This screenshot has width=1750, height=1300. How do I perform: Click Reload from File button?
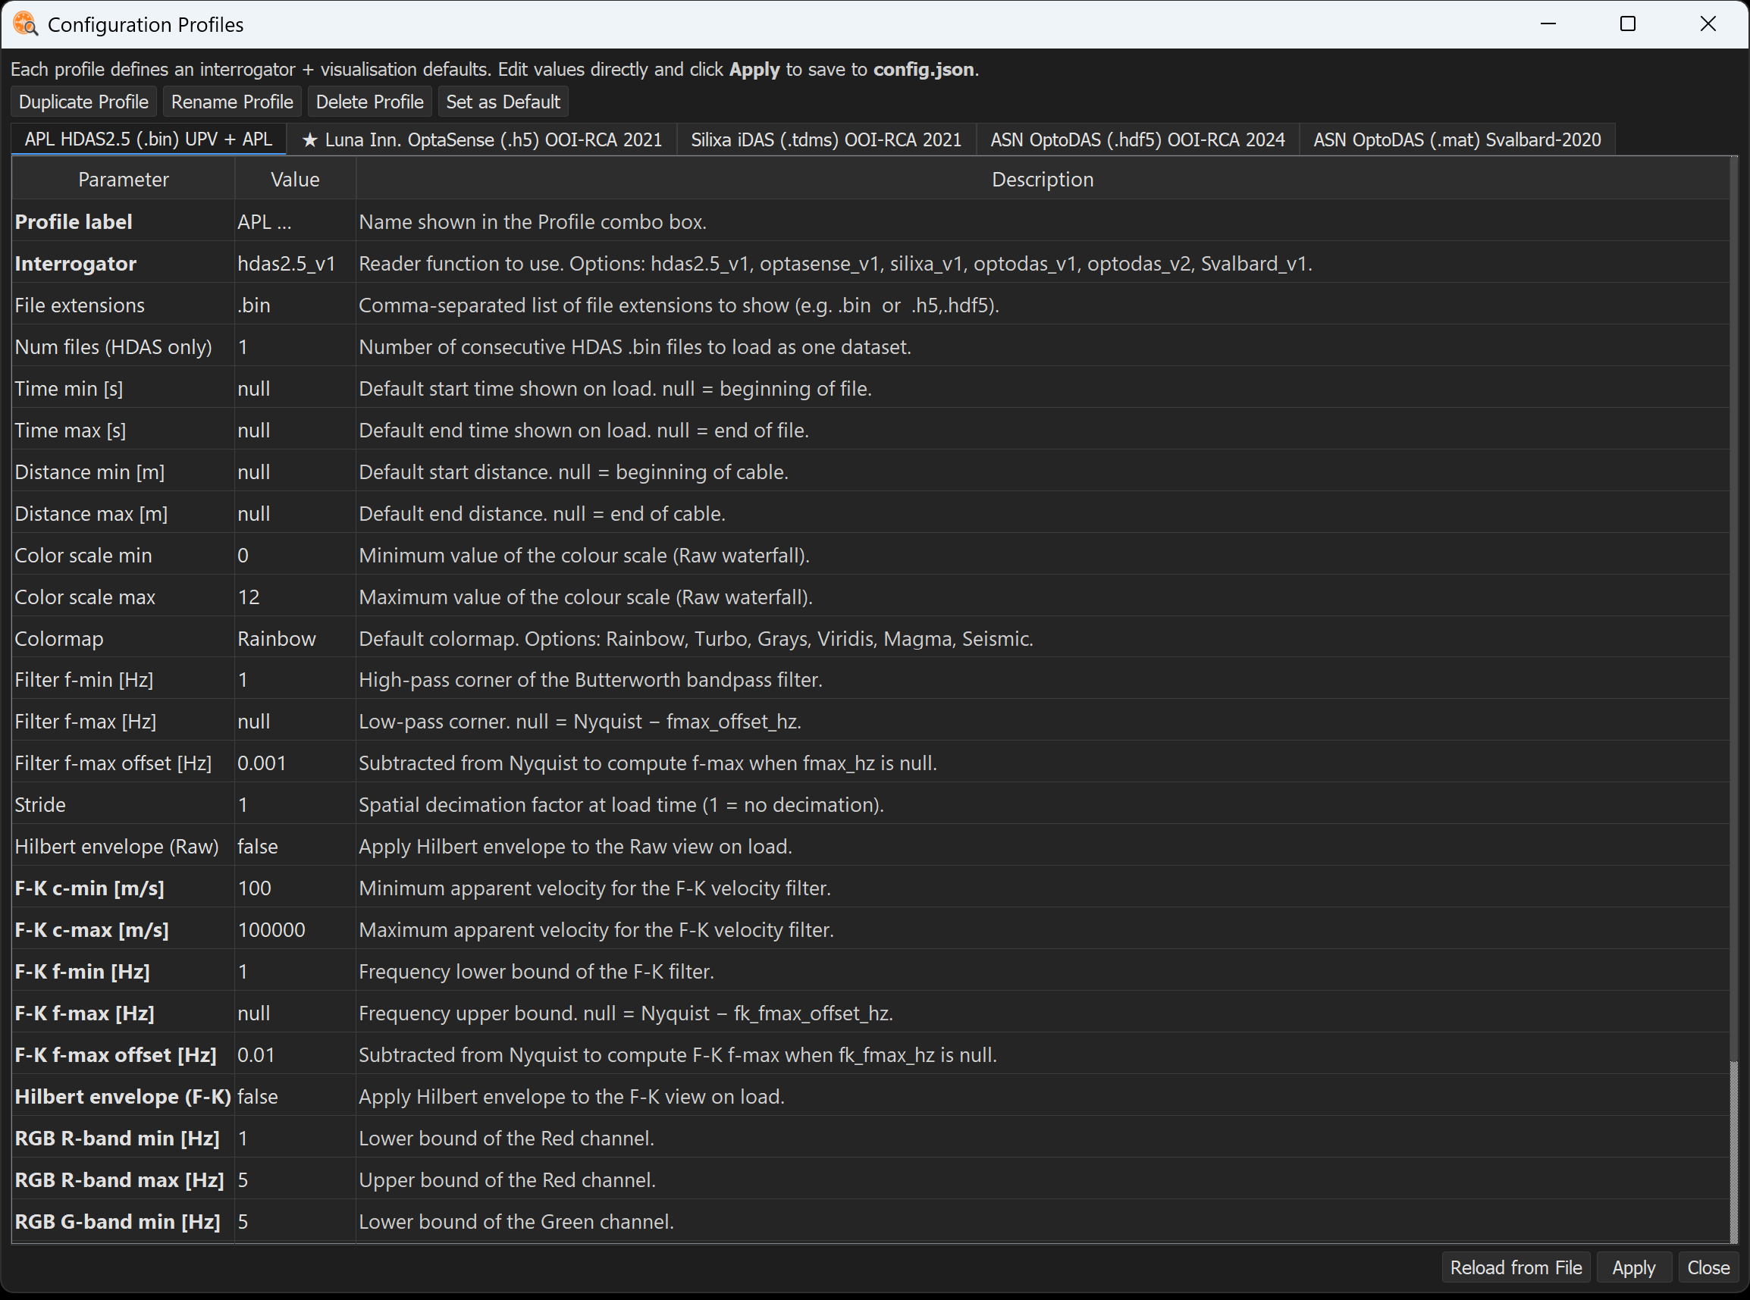click(1516, 1267)
